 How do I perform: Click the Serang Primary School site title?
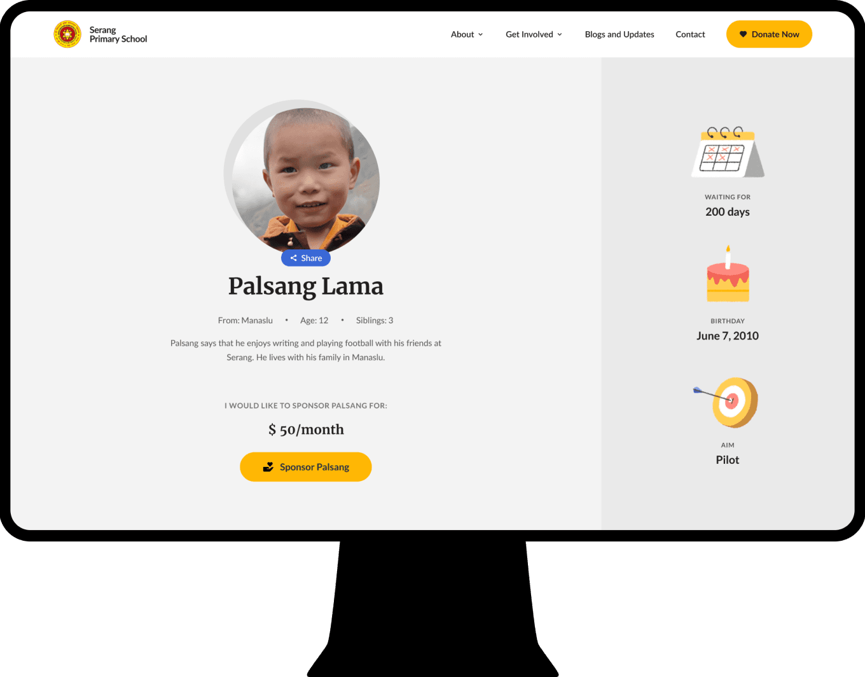click(118, 34)
